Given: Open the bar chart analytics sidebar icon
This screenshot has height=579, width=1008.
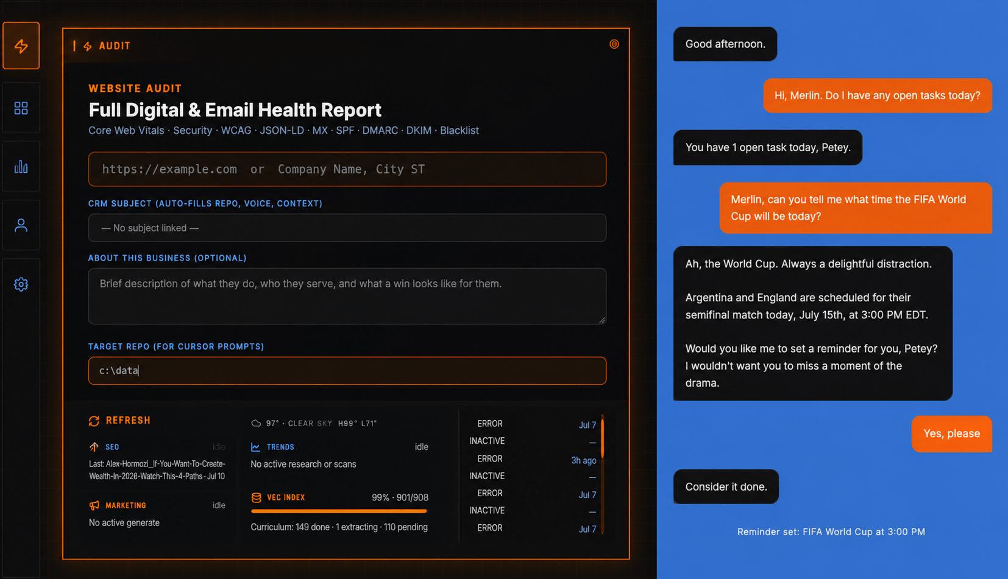Looking at the screenshot, I should coord(21,167).
